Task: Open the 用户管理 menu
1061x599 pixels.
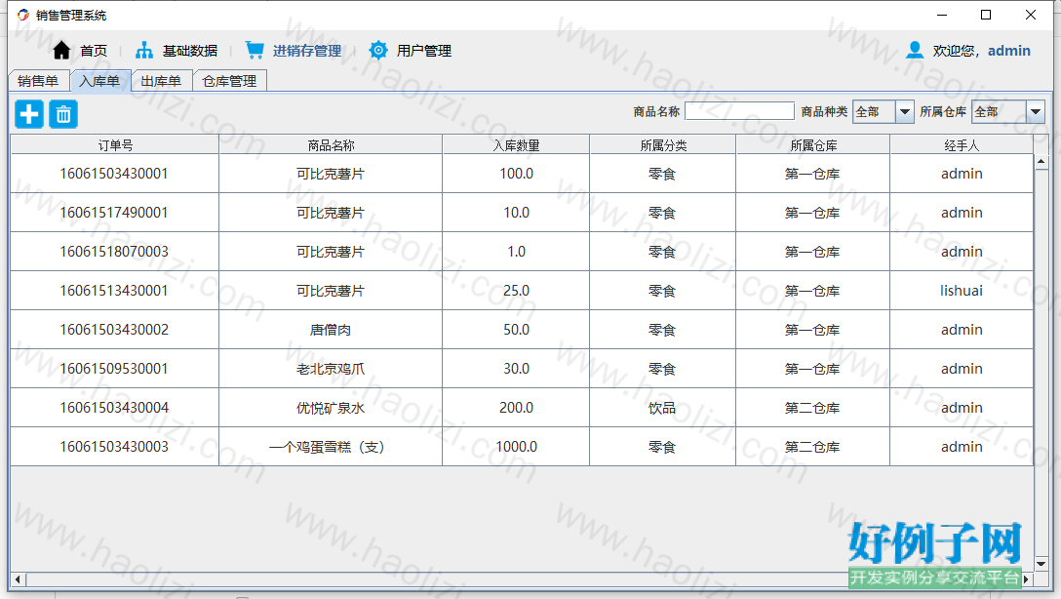Action: click(x=423, y=51)
